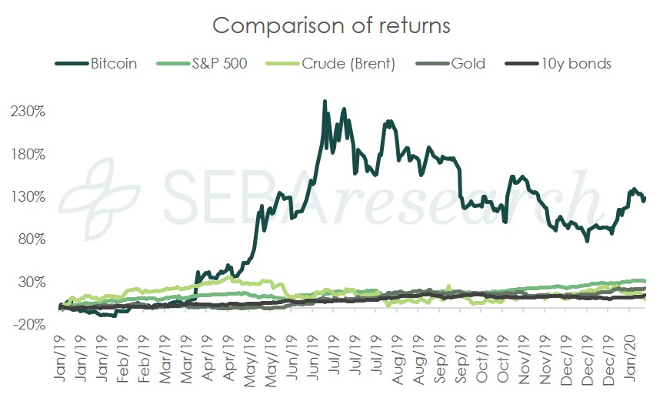Image resolution: width=663 pixels, height=398 pixels.
Task: Click the 10y bonds legend text label
Action: tap(575, 64)
